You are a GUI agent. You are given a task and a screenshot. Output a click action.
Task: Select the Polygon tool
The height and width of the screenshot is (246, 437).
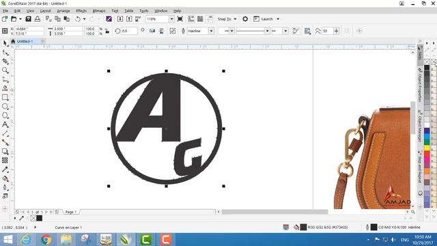tap(5, 115)
